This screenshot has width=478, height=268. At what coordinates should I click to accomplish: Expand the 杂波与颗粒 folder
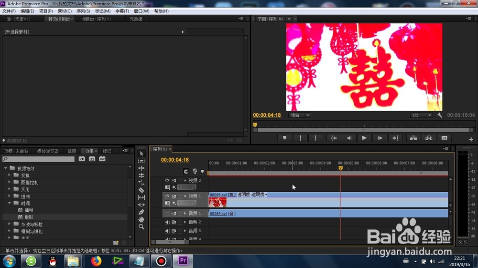(9, 224)
